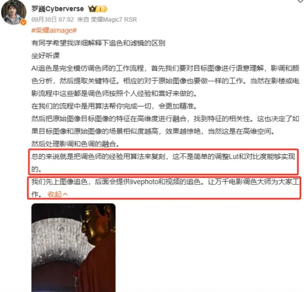Click the line 然后处理影调和色调的融合
Image resolution: width=304 pixels, height=292 pixels.
click(x=75, y=144)
